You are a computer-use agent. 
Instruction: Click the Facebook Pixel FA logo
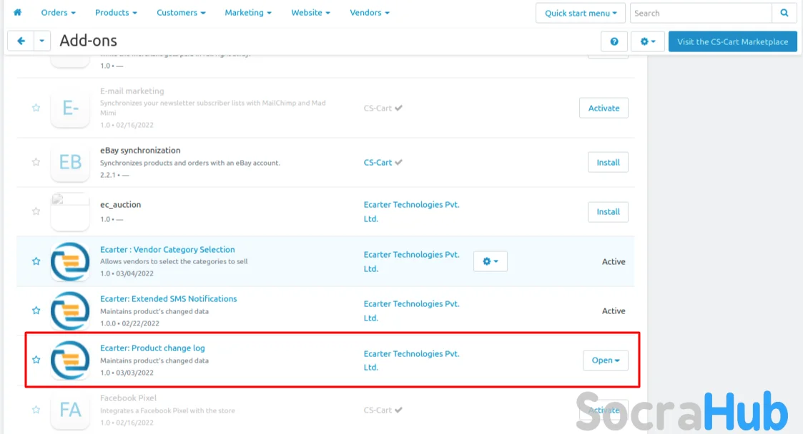(x=70, y=410)
